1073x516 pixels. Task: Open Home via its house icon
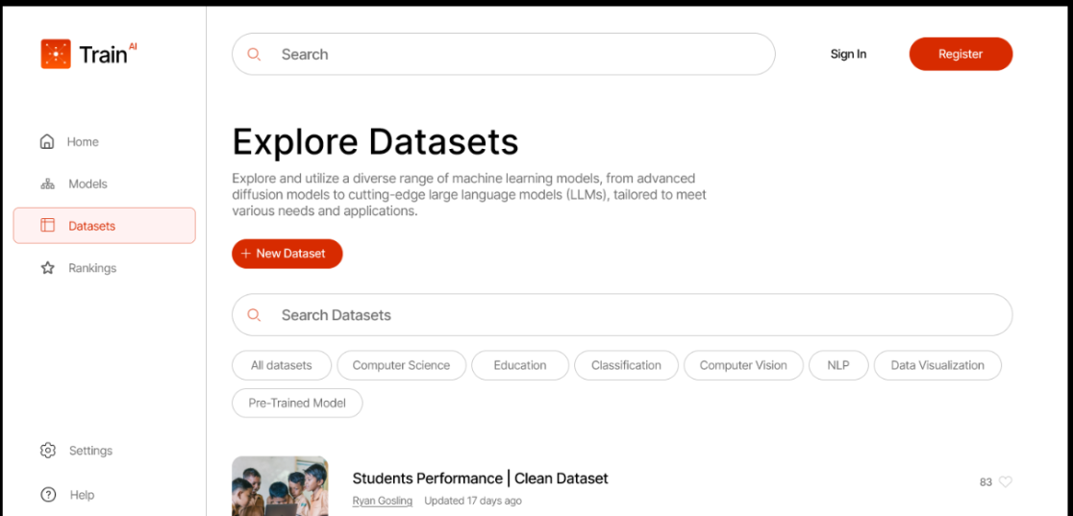pos(46,141)
